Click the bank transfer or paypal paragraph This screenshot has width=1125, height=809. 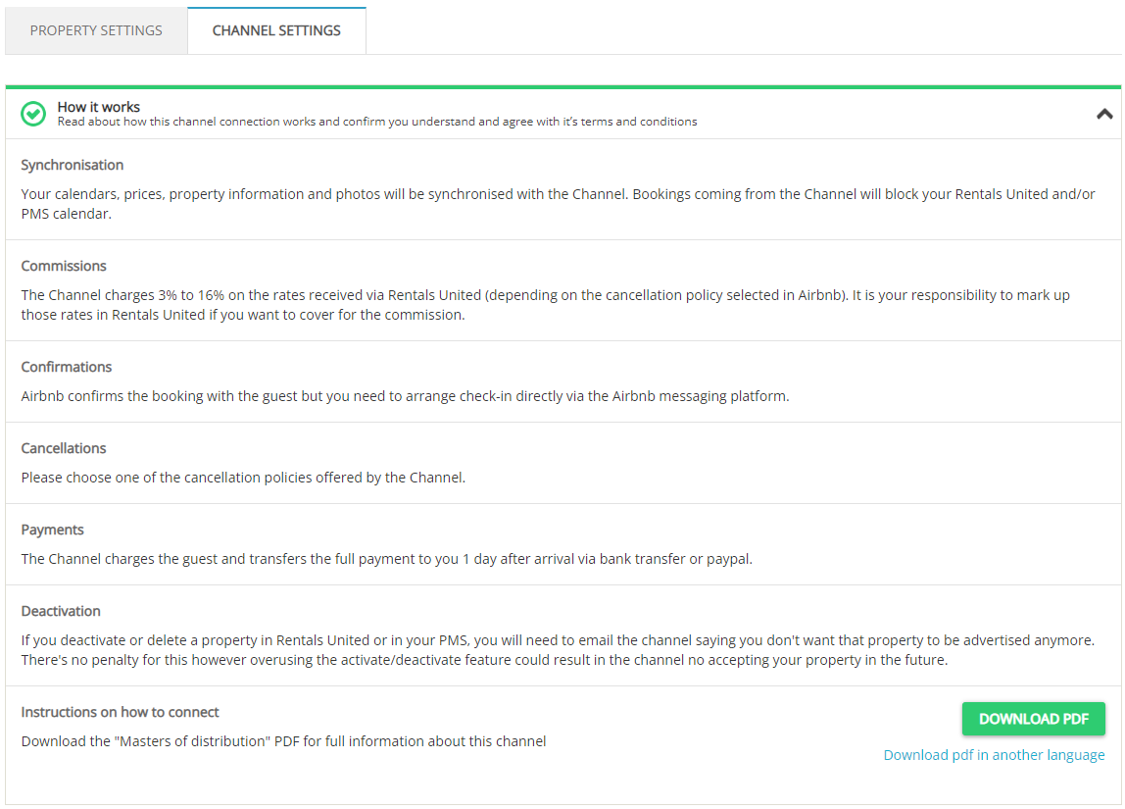pyautogui.click(x=387, y=559)
